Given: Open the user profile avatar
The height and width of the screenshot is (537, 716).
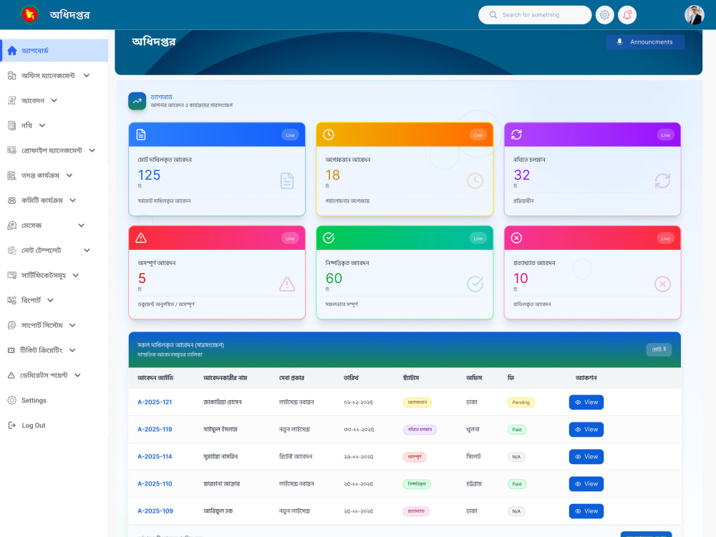Looking at the screenshot, I should pyautogui.click(x=694, y=14).
